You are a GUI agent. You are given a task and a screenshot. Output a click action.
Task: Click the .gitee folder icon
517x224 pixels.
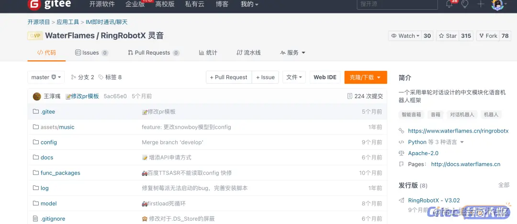35,112
